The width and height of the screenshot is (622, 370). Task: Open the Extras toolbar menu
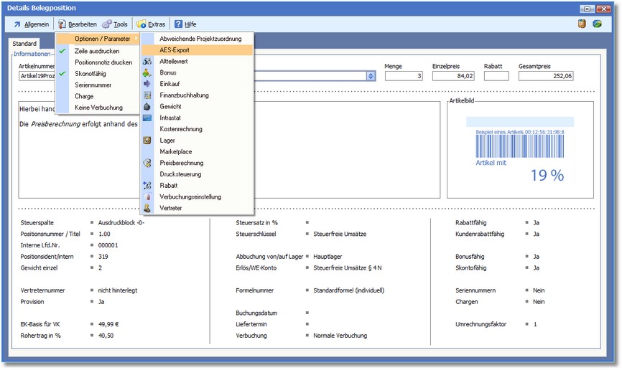click(x=151, y=24)
